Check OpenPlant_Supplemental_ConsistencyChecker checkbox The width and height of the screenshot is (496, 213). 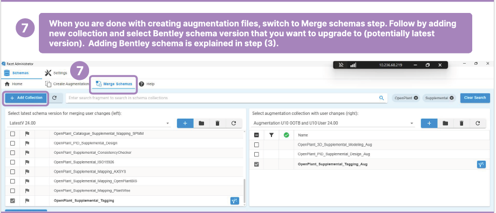[12, 153]
